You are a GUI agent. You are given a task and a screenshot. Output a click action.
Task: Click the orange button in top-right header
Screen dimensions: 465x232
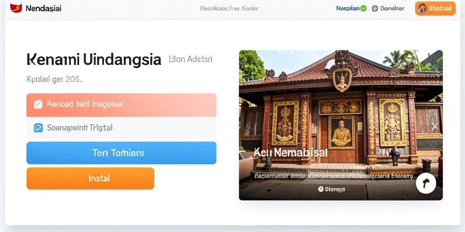[x=435, y=9]
